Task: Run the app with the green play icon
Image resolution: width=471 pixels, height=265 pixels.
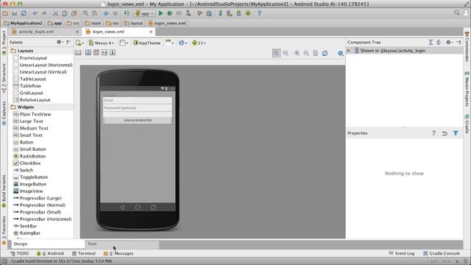Action: pos(160,13)
